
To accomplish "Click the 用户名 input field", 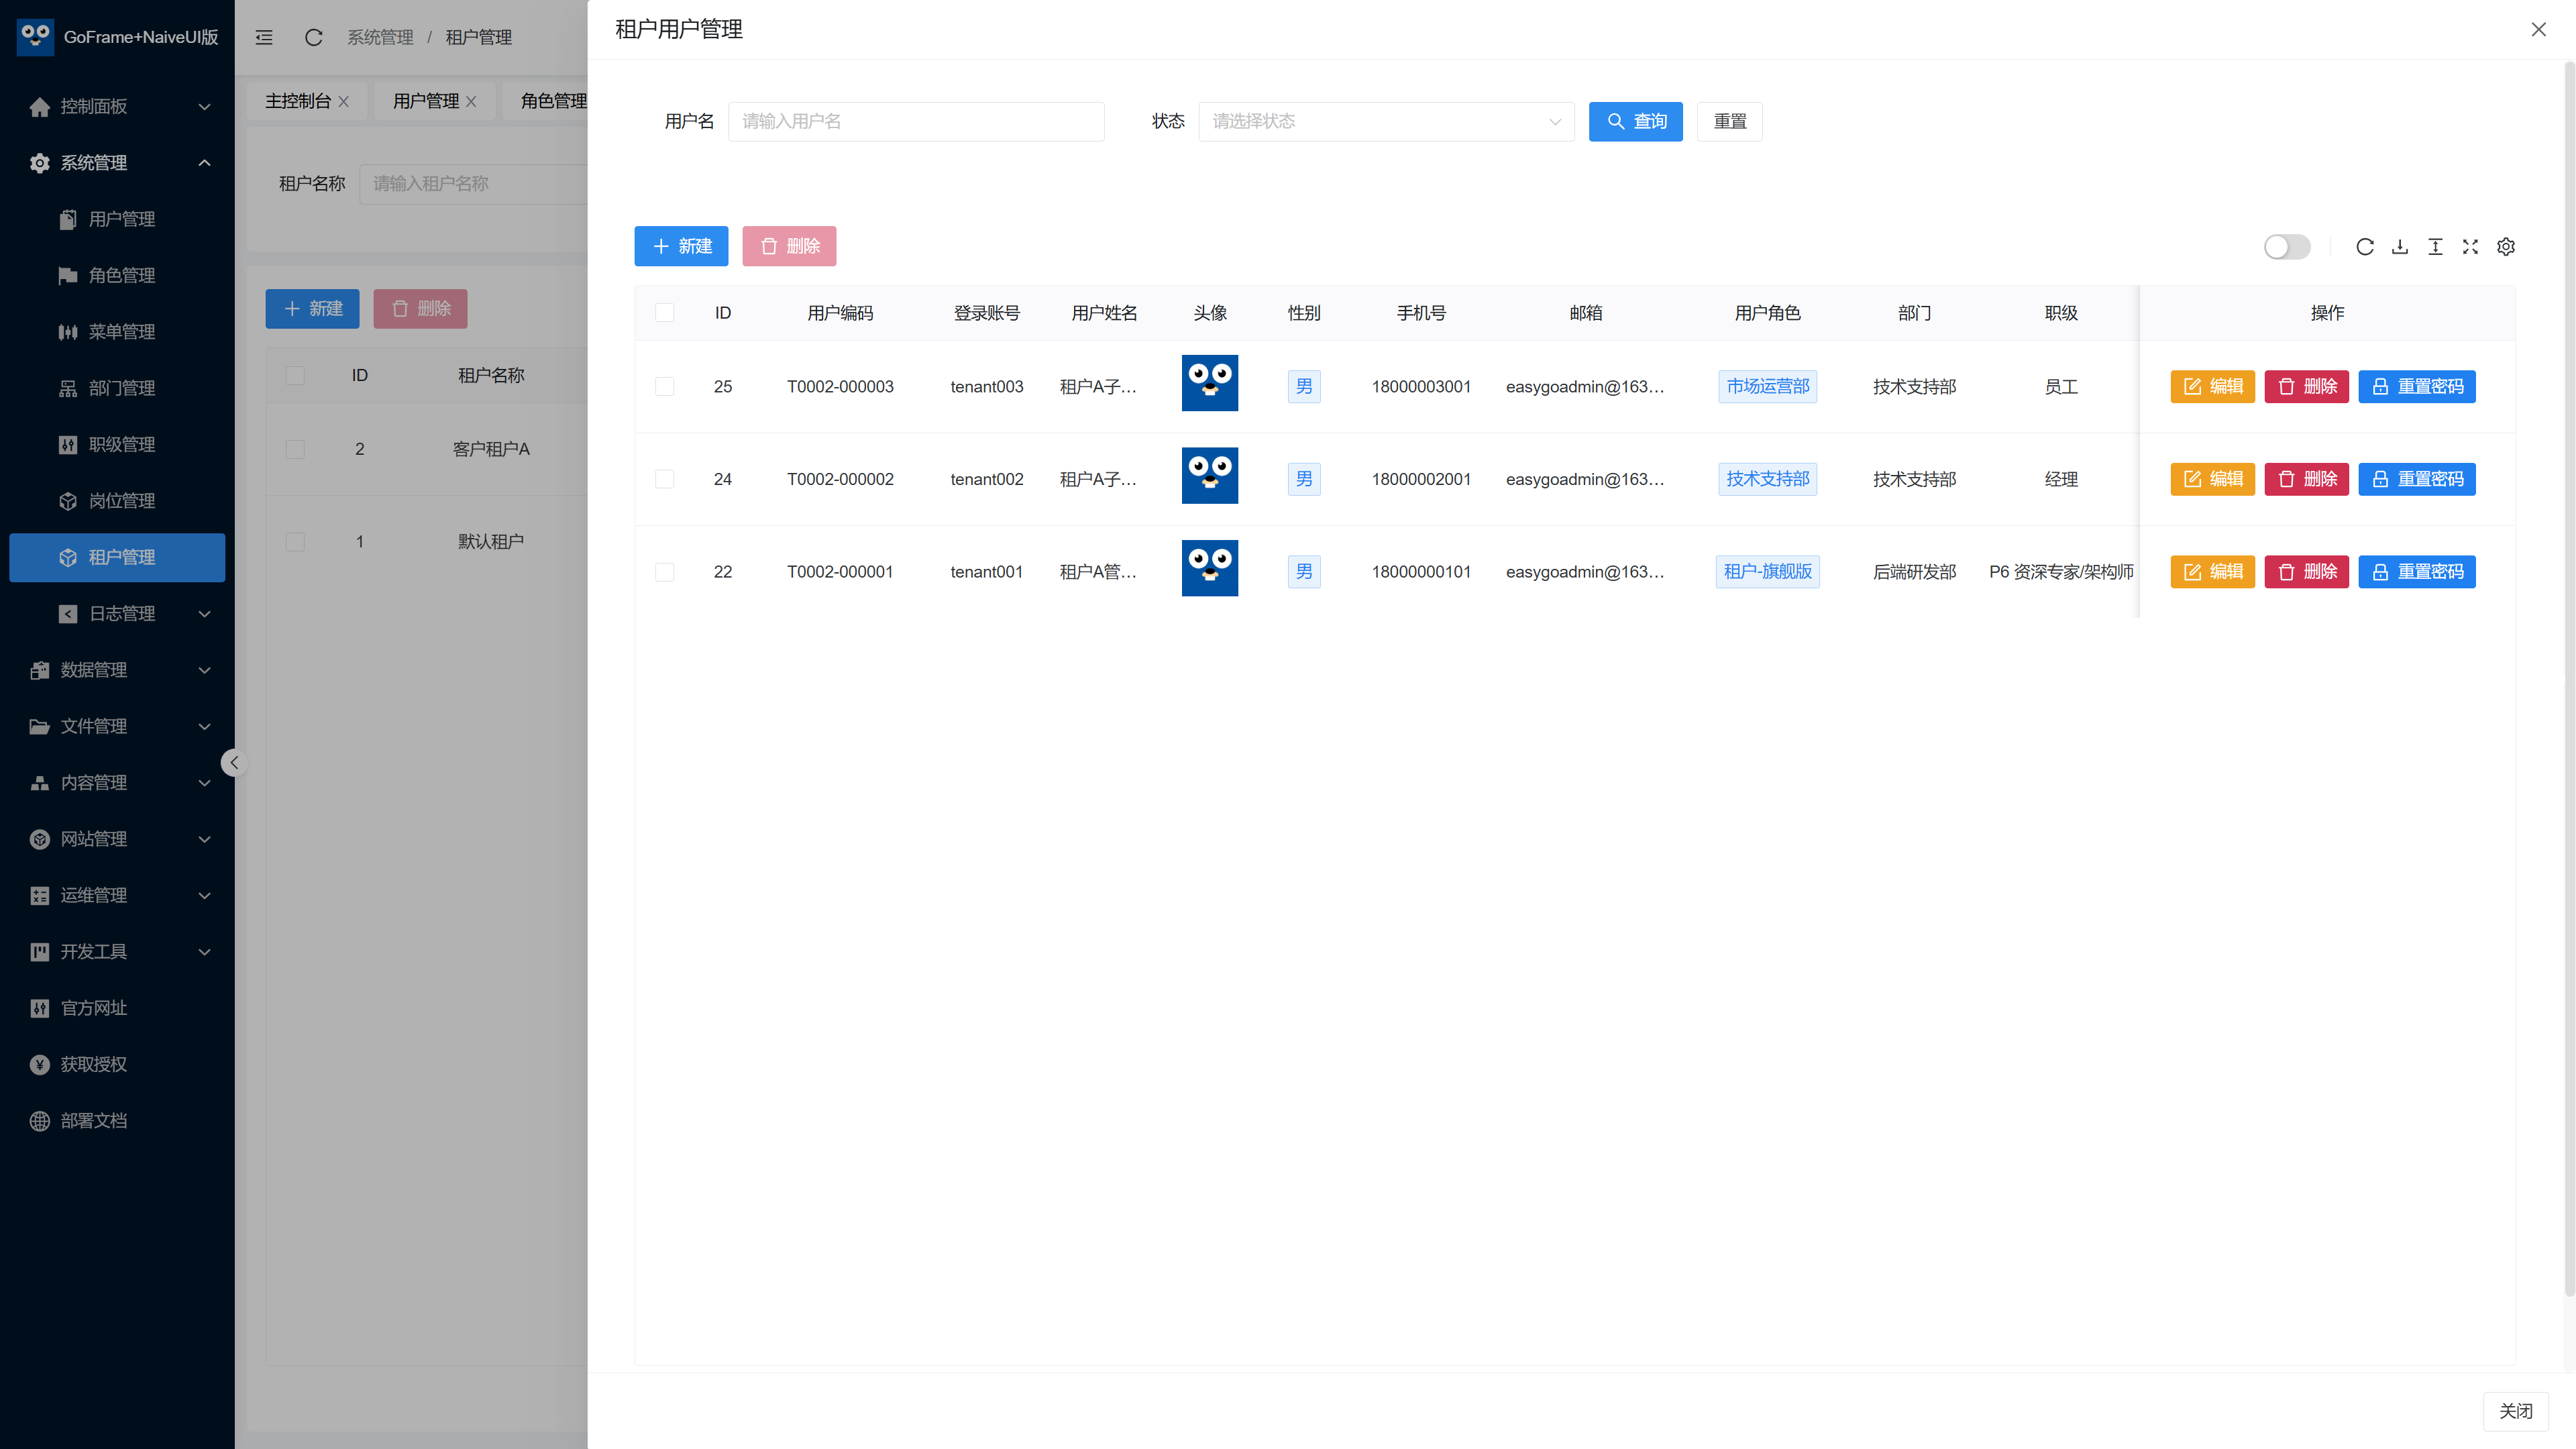I will tap(915, 121).
